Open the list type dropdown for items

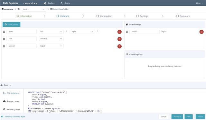point(51,32)
